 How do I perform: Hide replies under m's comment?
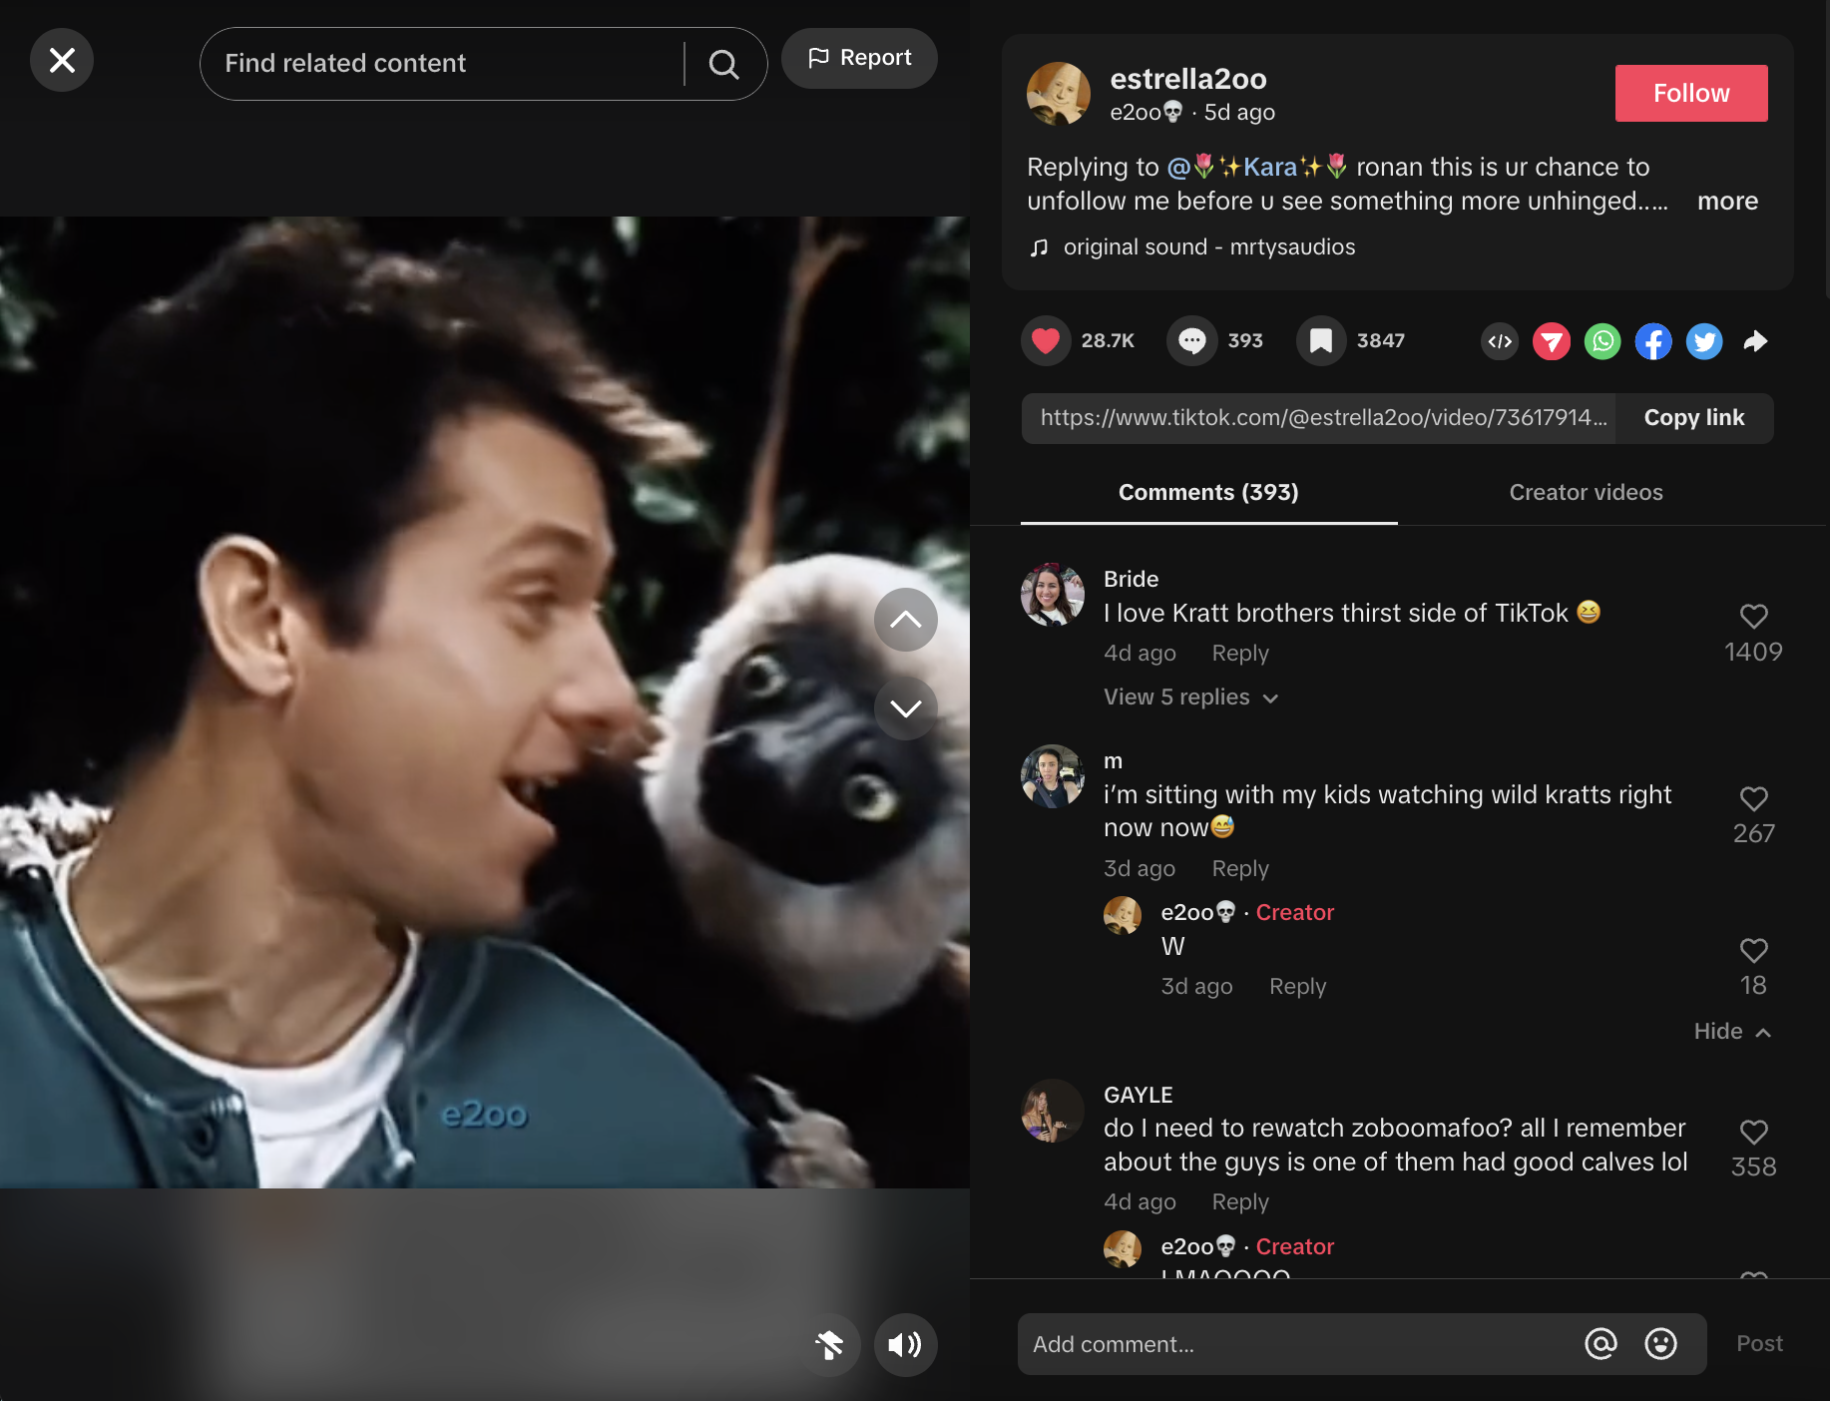pyautogui.click(x=1731, y=1032)
